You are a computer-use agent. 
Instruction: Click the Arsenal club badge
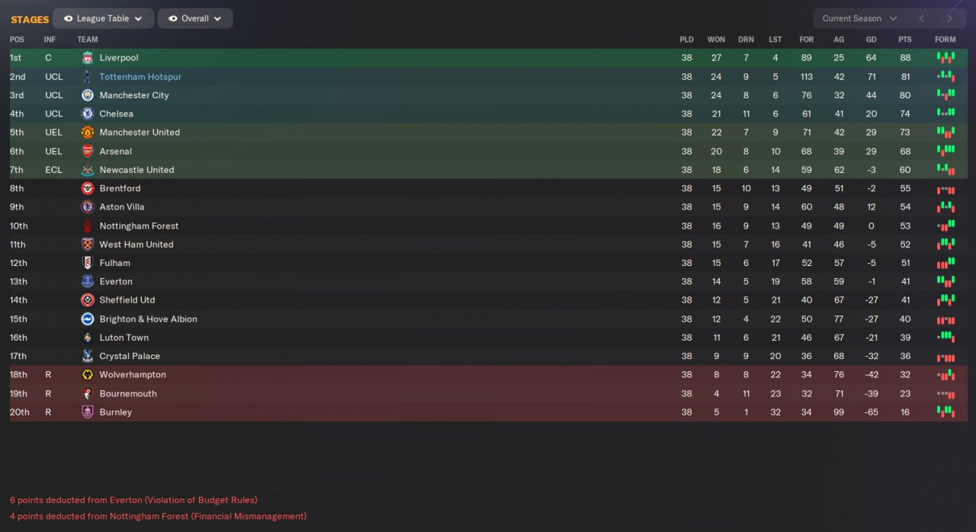click(x=88, y=151)
